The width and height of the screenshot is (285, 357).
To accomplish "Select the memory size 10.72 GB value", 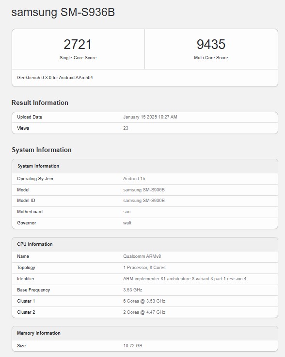I will (x=133, y=346).
